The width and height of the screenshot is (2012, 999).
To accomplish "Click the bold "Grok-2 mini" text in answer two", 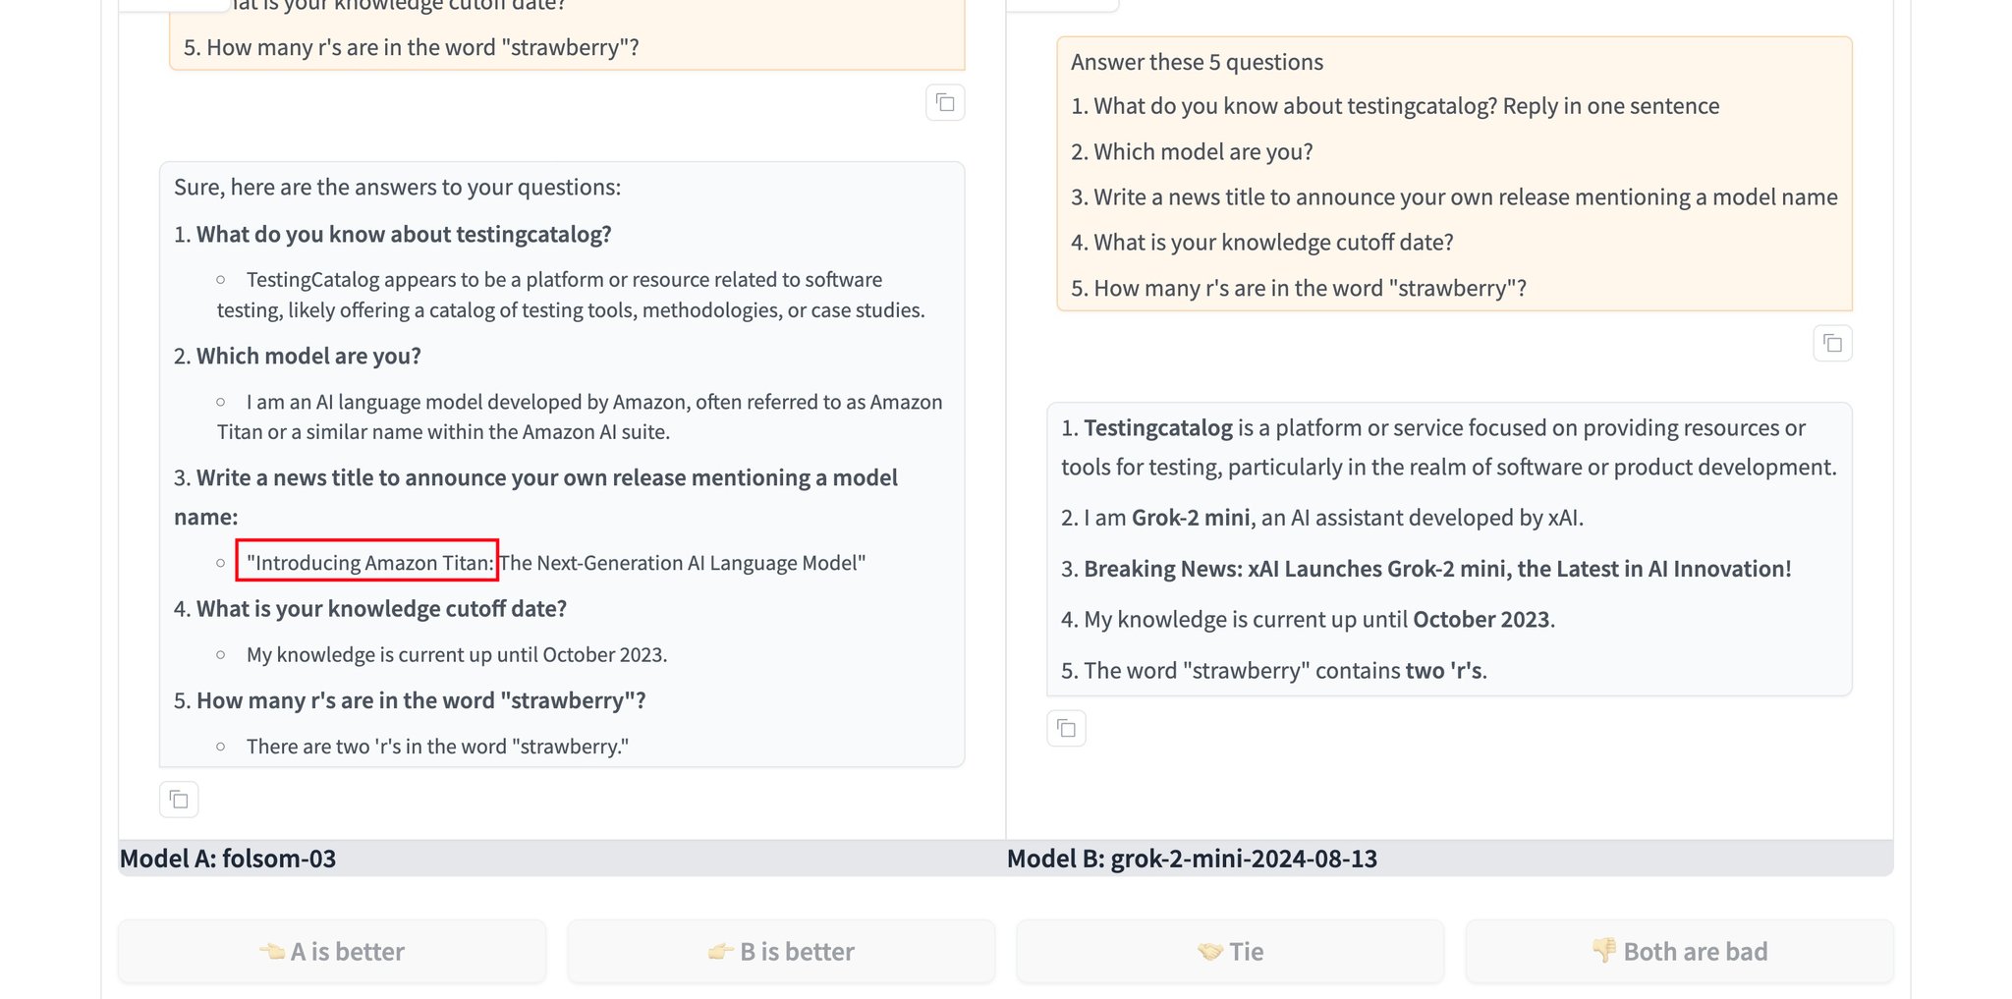I will pyautogui.click(x=1193, y=518).
